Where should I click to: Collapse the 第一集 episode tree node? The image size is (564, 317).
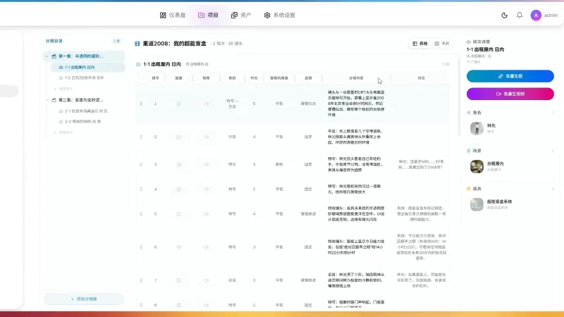pyautogui.click(x=47, y=56)
